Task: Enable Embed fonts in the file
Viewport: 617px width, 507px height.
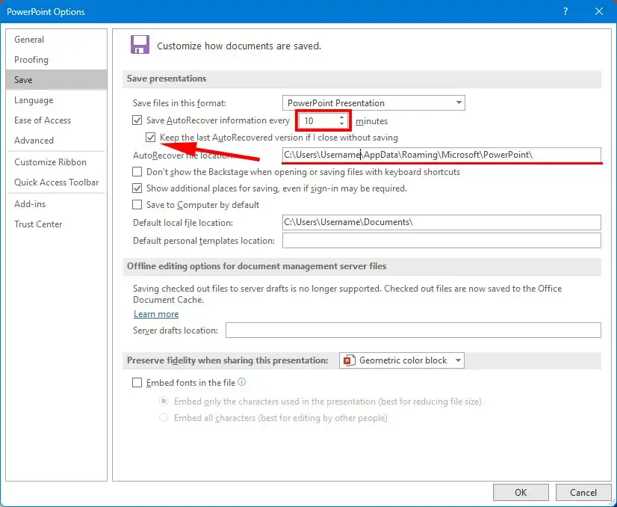Action: click(x=137, y=383)
